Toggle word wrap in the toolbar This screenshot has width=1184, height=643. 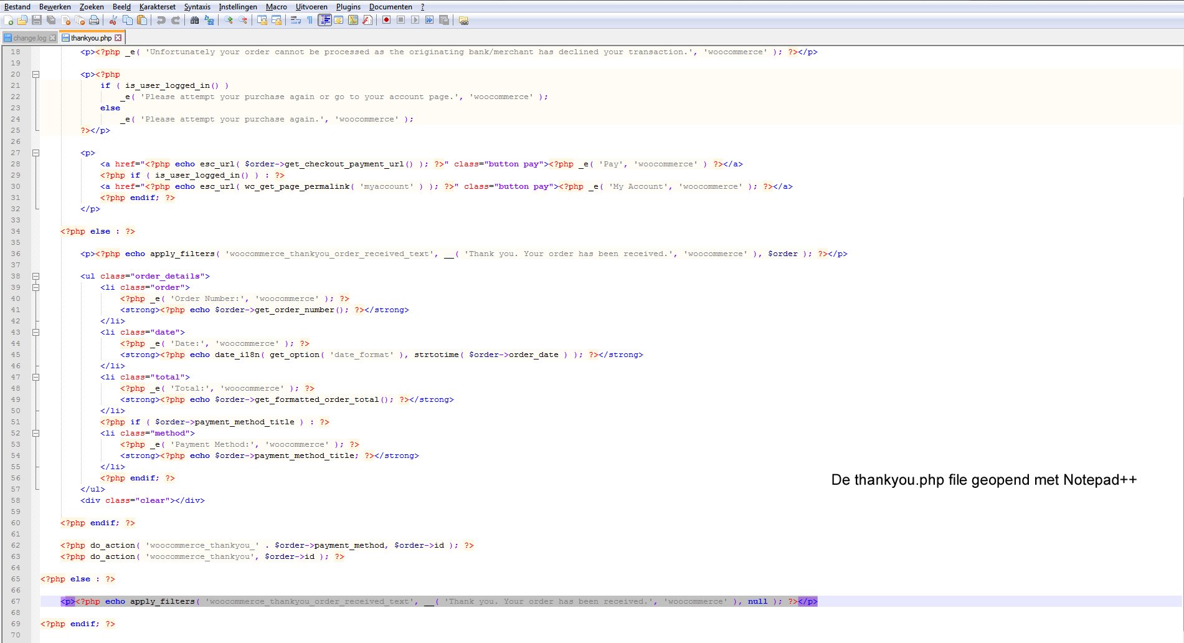click(295, 20)
